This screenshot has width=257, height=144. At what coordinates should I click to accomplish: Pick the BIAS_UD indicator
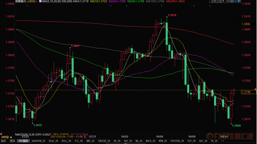pos(53,141)
